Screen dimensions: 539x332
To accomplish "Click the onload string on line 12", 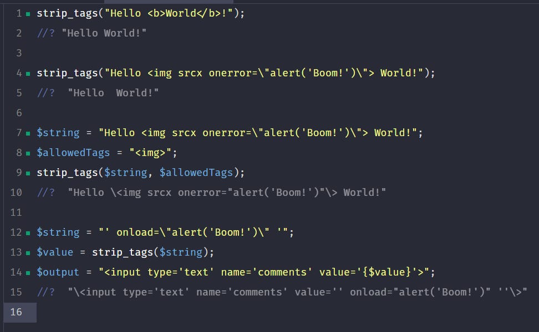I will pos(193,232).
